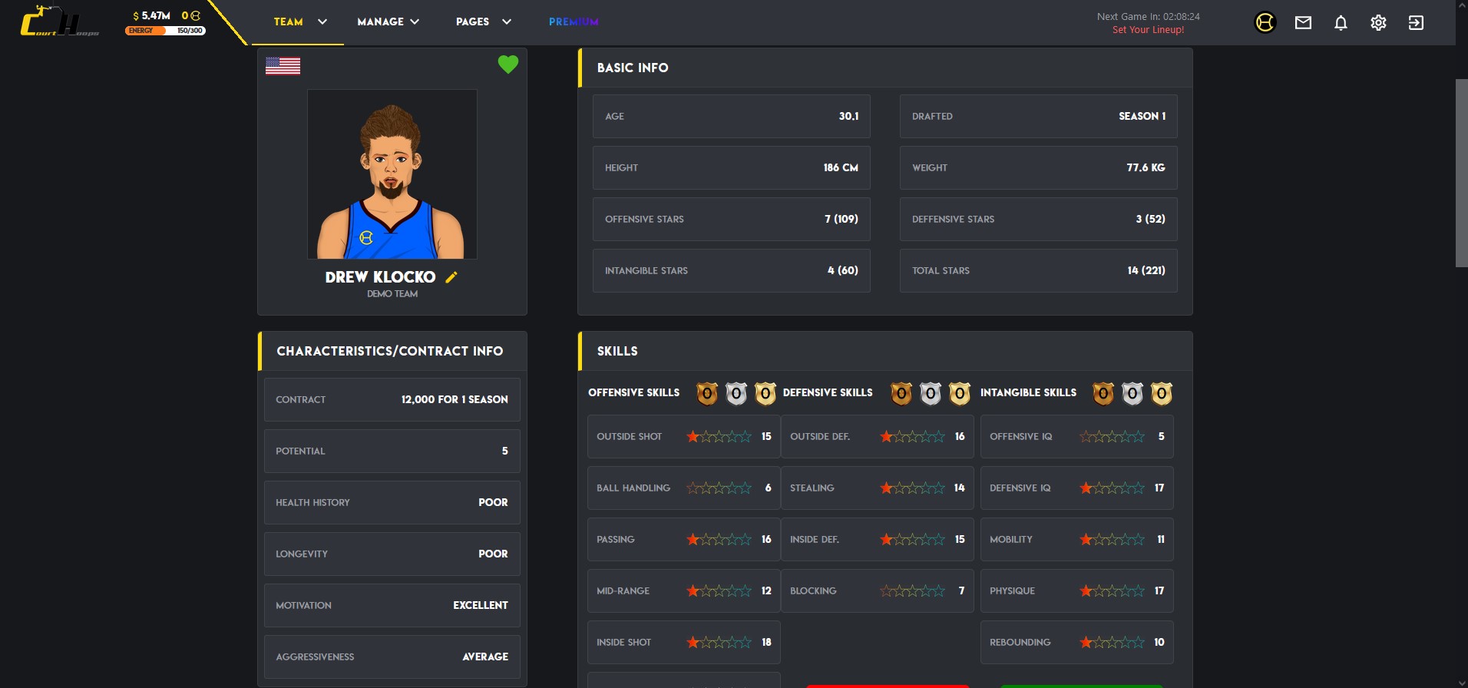The height and width of the screenshot is (688, 1468).
Task: Click the Ball Handling star rating
Action: (719, 488)
